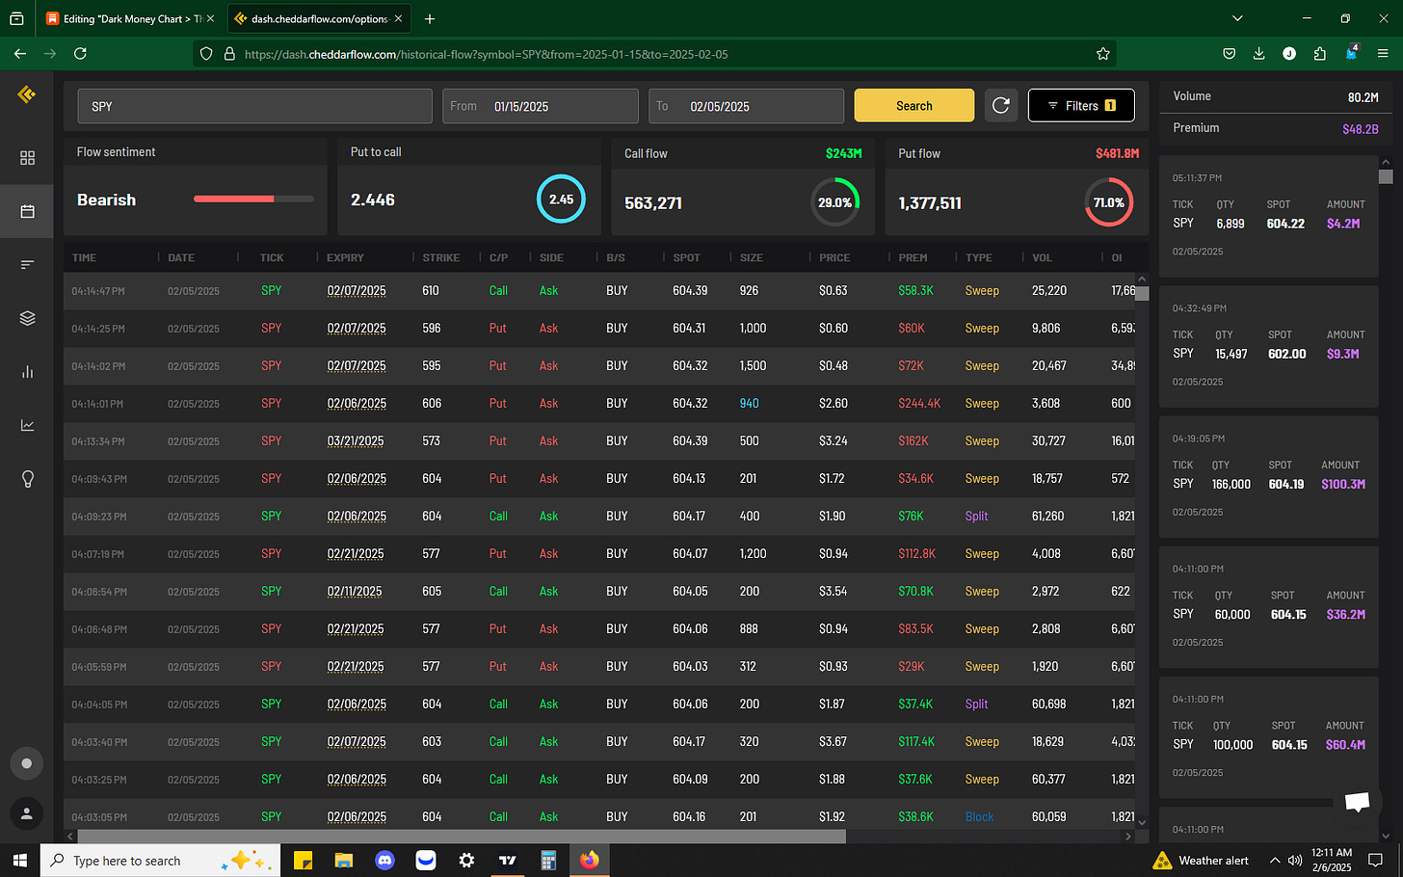Sort table by PREM column header
Screen dimensions: 1403x877
tap(913, 257)
